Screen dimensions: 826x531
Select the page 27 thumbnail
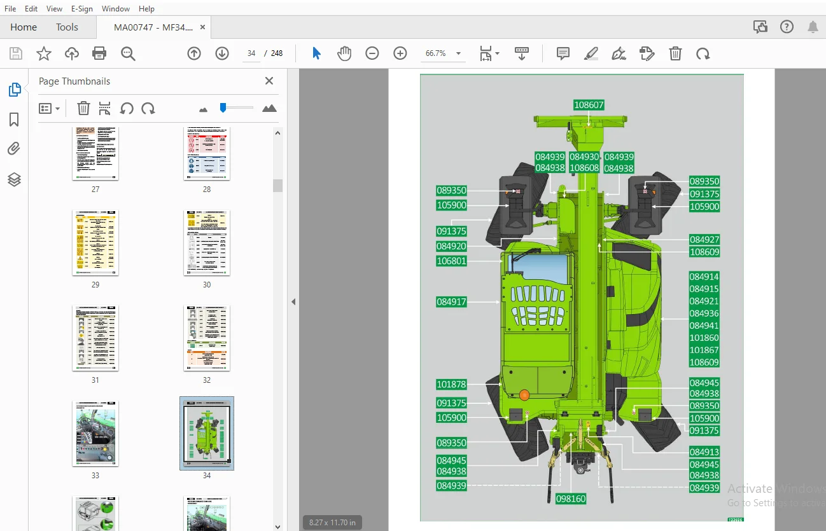tap(95, 153)
